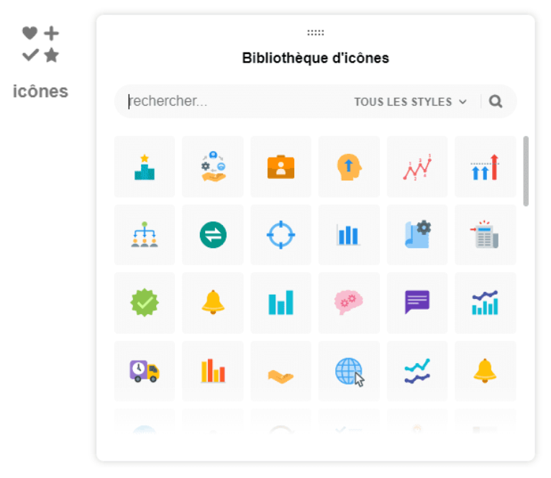
Task: Choose the blueprint with gear icon
Action: click(417, 235)
